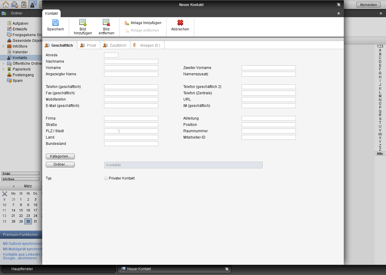386x275 pixels.
Task: Click inside the Nachname input field
Action: tap(131, 61)
